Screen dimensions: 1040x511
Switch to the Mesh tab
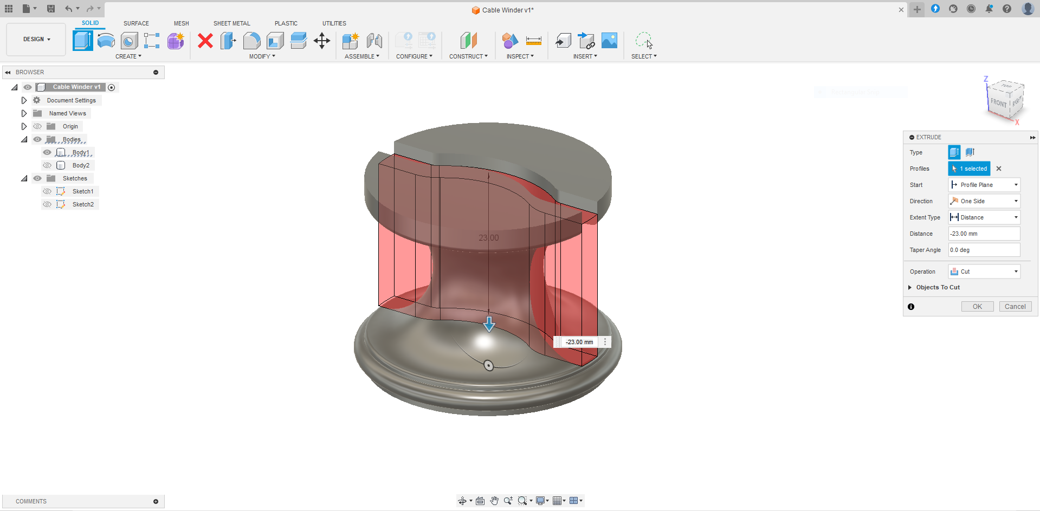point(182,23)
